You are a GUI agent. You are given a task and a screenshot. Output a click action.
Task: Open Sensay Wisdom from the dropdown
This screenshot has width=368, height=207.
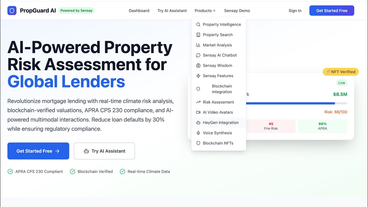pyautogui.click(x=219, y=66)
